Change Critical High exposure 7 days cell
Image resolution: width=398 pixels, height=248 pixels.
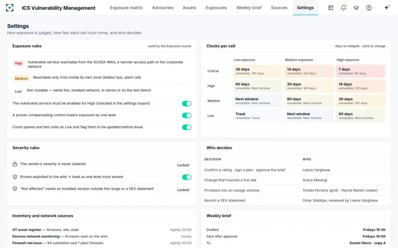pyautogui.click(x=361, y=71)
